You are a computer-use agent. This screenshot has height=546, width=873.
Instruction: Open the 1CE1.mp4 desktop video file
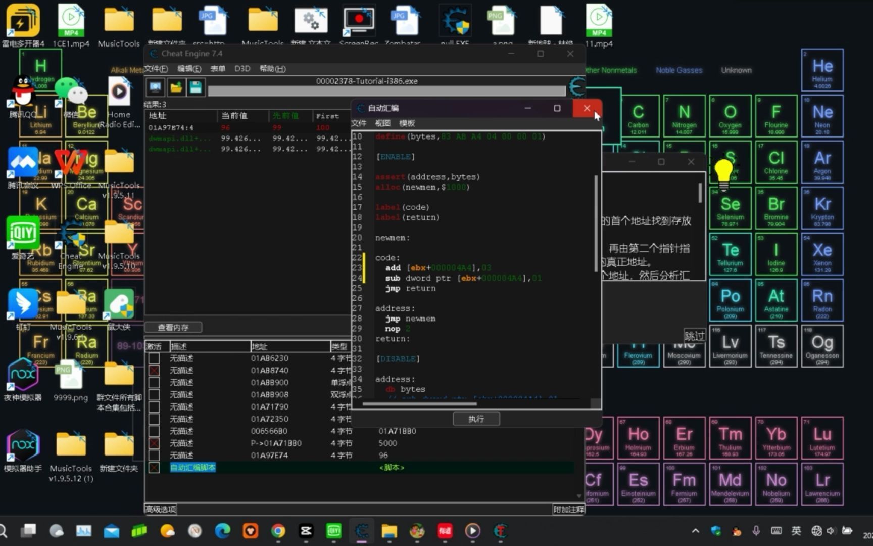[71, 25]
